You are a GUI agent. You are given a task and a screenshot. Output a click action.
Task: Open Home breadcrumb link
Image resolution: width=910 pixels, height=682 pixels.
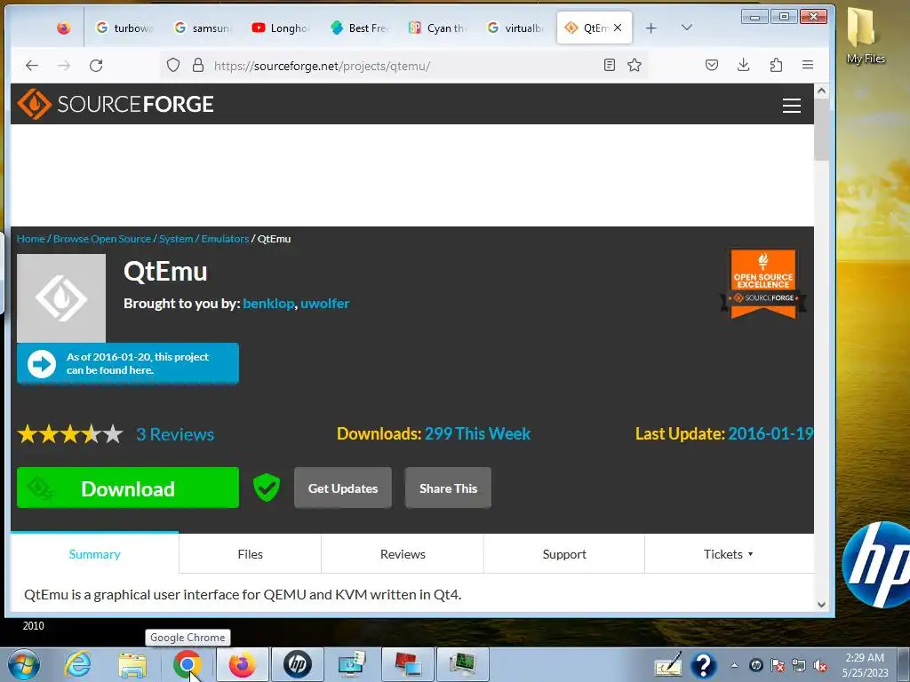click(x=31, y=239)
